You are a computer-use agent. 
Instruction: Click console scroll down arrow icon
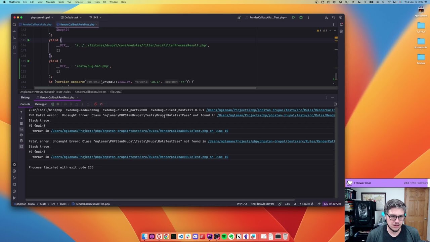[21, 118]
